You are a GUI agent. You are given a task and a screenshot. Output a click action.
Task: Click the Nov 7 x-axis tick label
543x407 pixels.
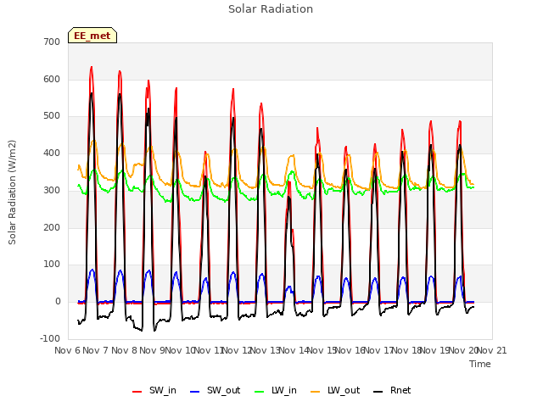tap(96, 350)
